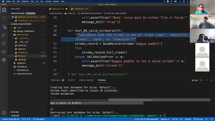Open errors and warnings status indicator
Viewport: 215px width, 121px height.
pyautogui.click(x=26, y=119)
